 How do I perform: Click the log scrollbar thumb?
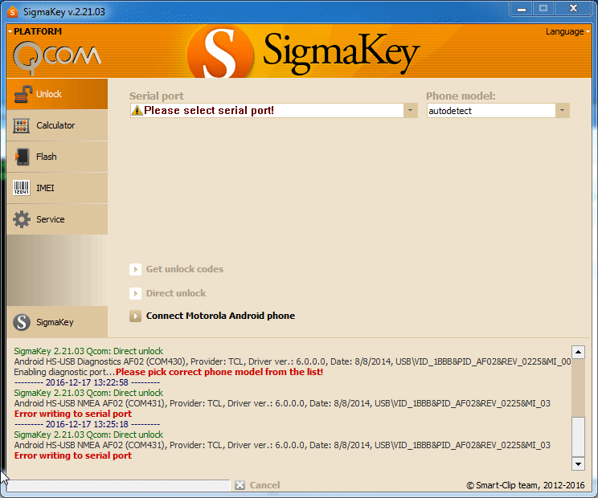coord(578,435)
